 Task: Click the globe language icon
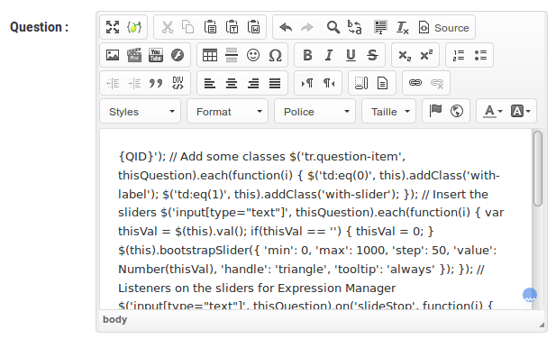[457, 111]
